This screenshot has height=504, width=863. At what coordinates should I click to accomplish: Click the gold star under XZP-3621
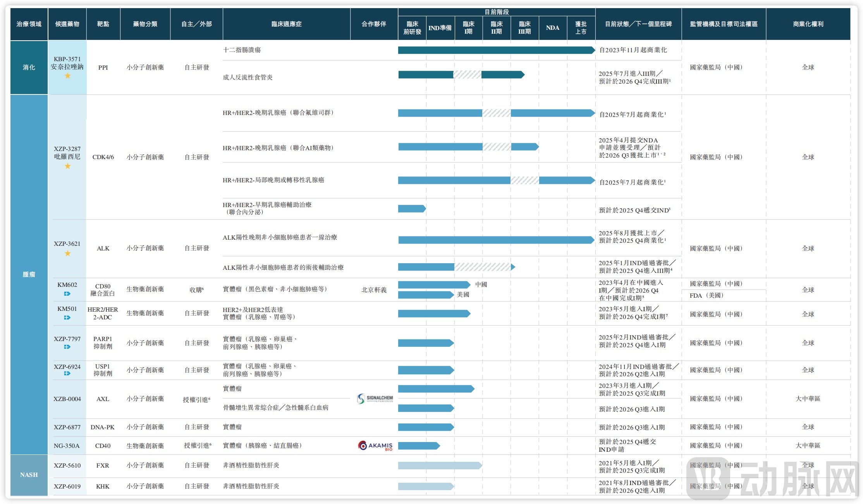pyautogui.click(x=67, y=253)
